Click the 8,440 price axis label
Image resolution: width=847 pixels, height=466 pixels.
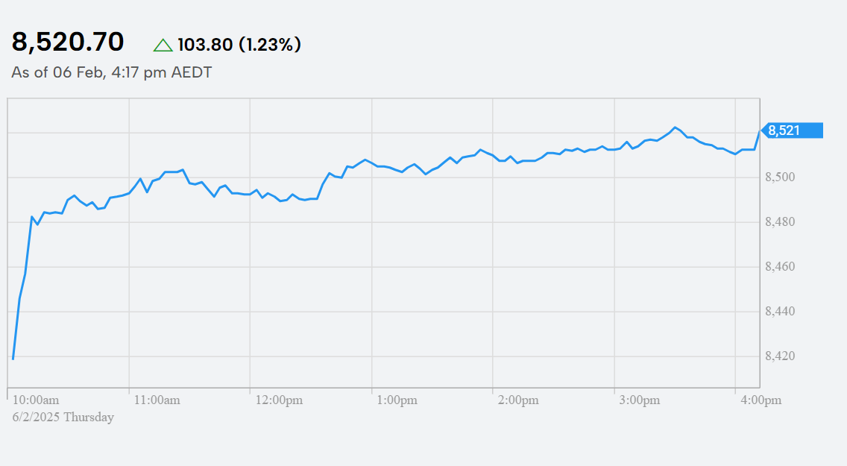781,312
